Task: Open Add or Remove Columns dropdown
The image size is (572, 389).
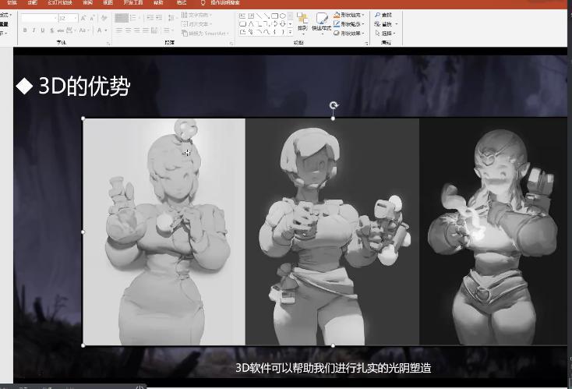Action: pos(168,30)
